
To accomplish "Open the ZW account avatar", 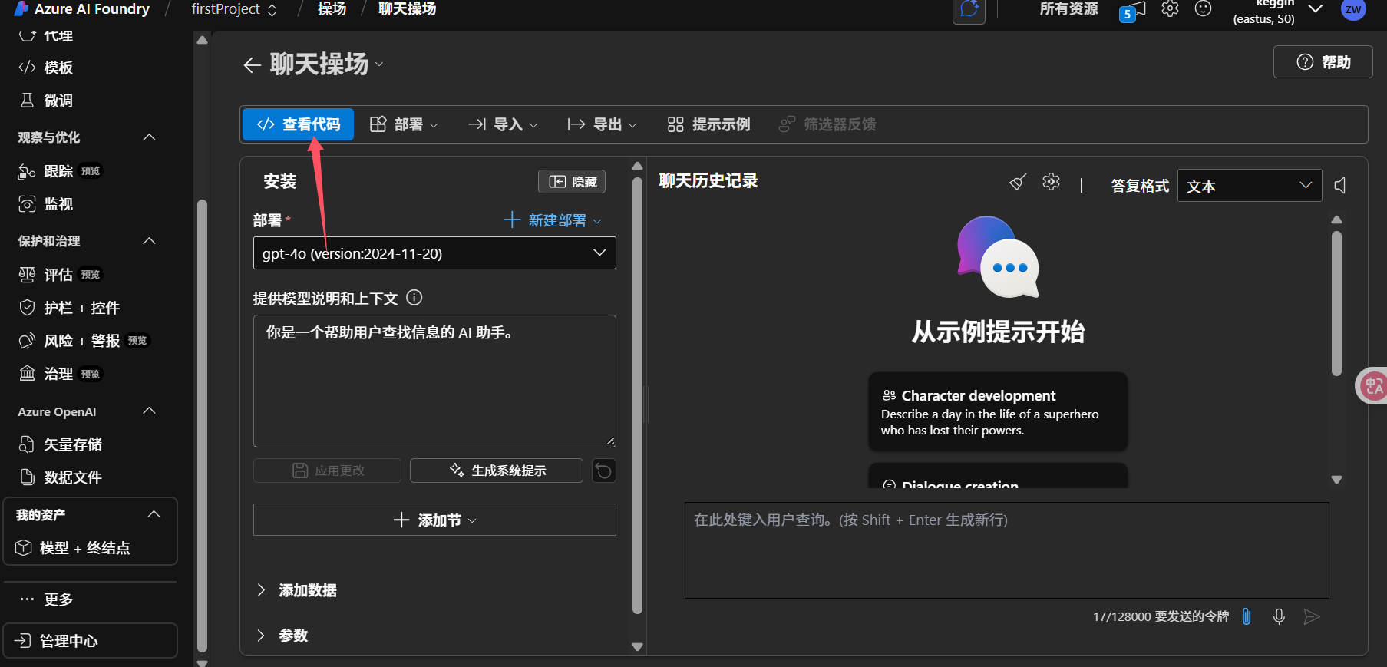I will point(1353,10).
